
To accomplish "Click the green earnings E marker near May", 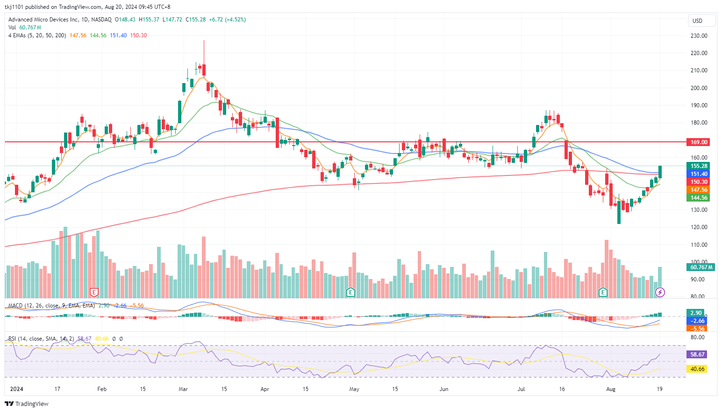I will click(350, 293).
